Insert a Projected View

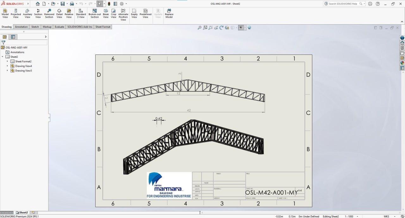[16, 14]
